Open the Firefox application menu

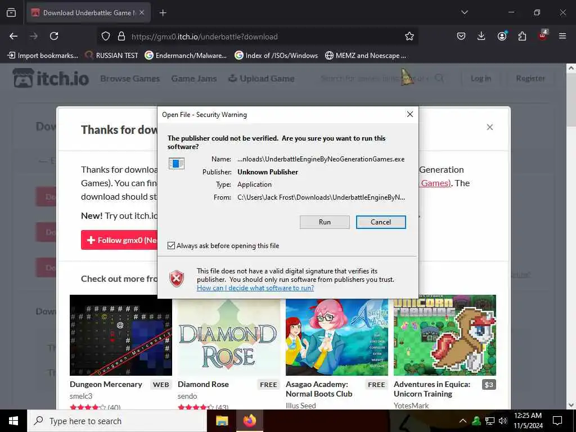click(x=562, y=36)
